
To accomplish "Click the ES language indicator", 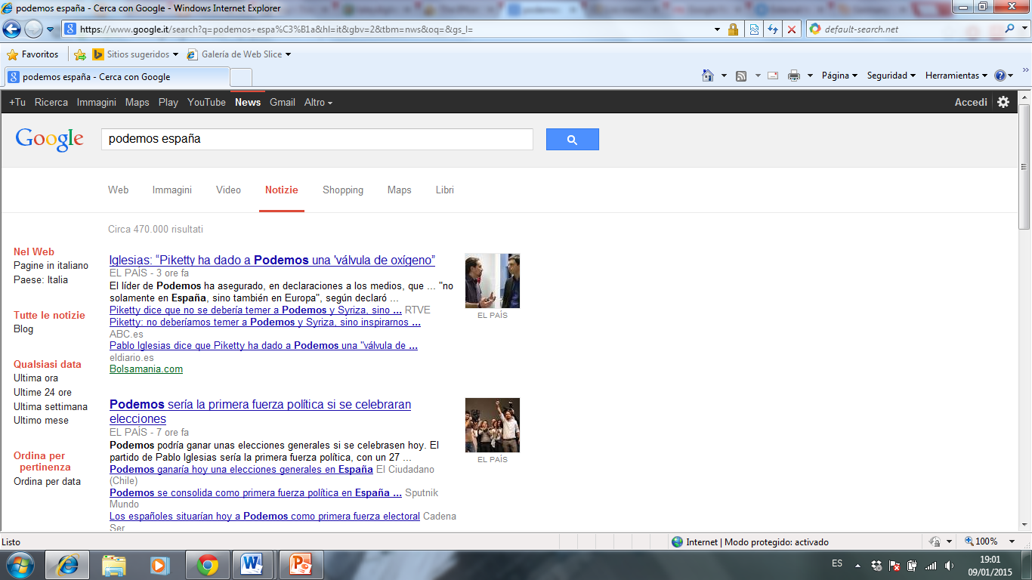I will click(837, 563).
